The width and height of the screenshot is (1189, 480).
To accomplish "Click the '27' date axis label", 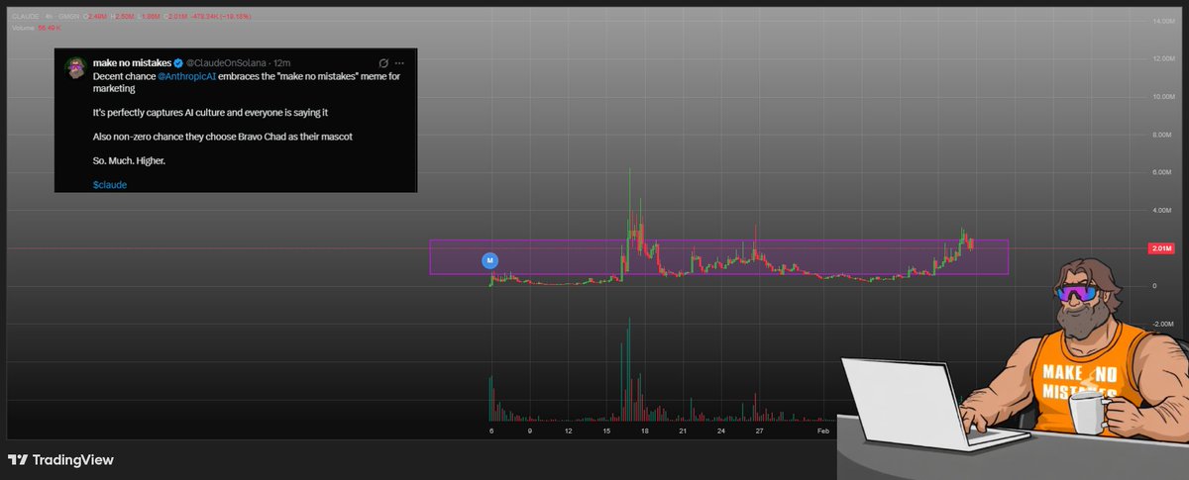I will [759, 432].
